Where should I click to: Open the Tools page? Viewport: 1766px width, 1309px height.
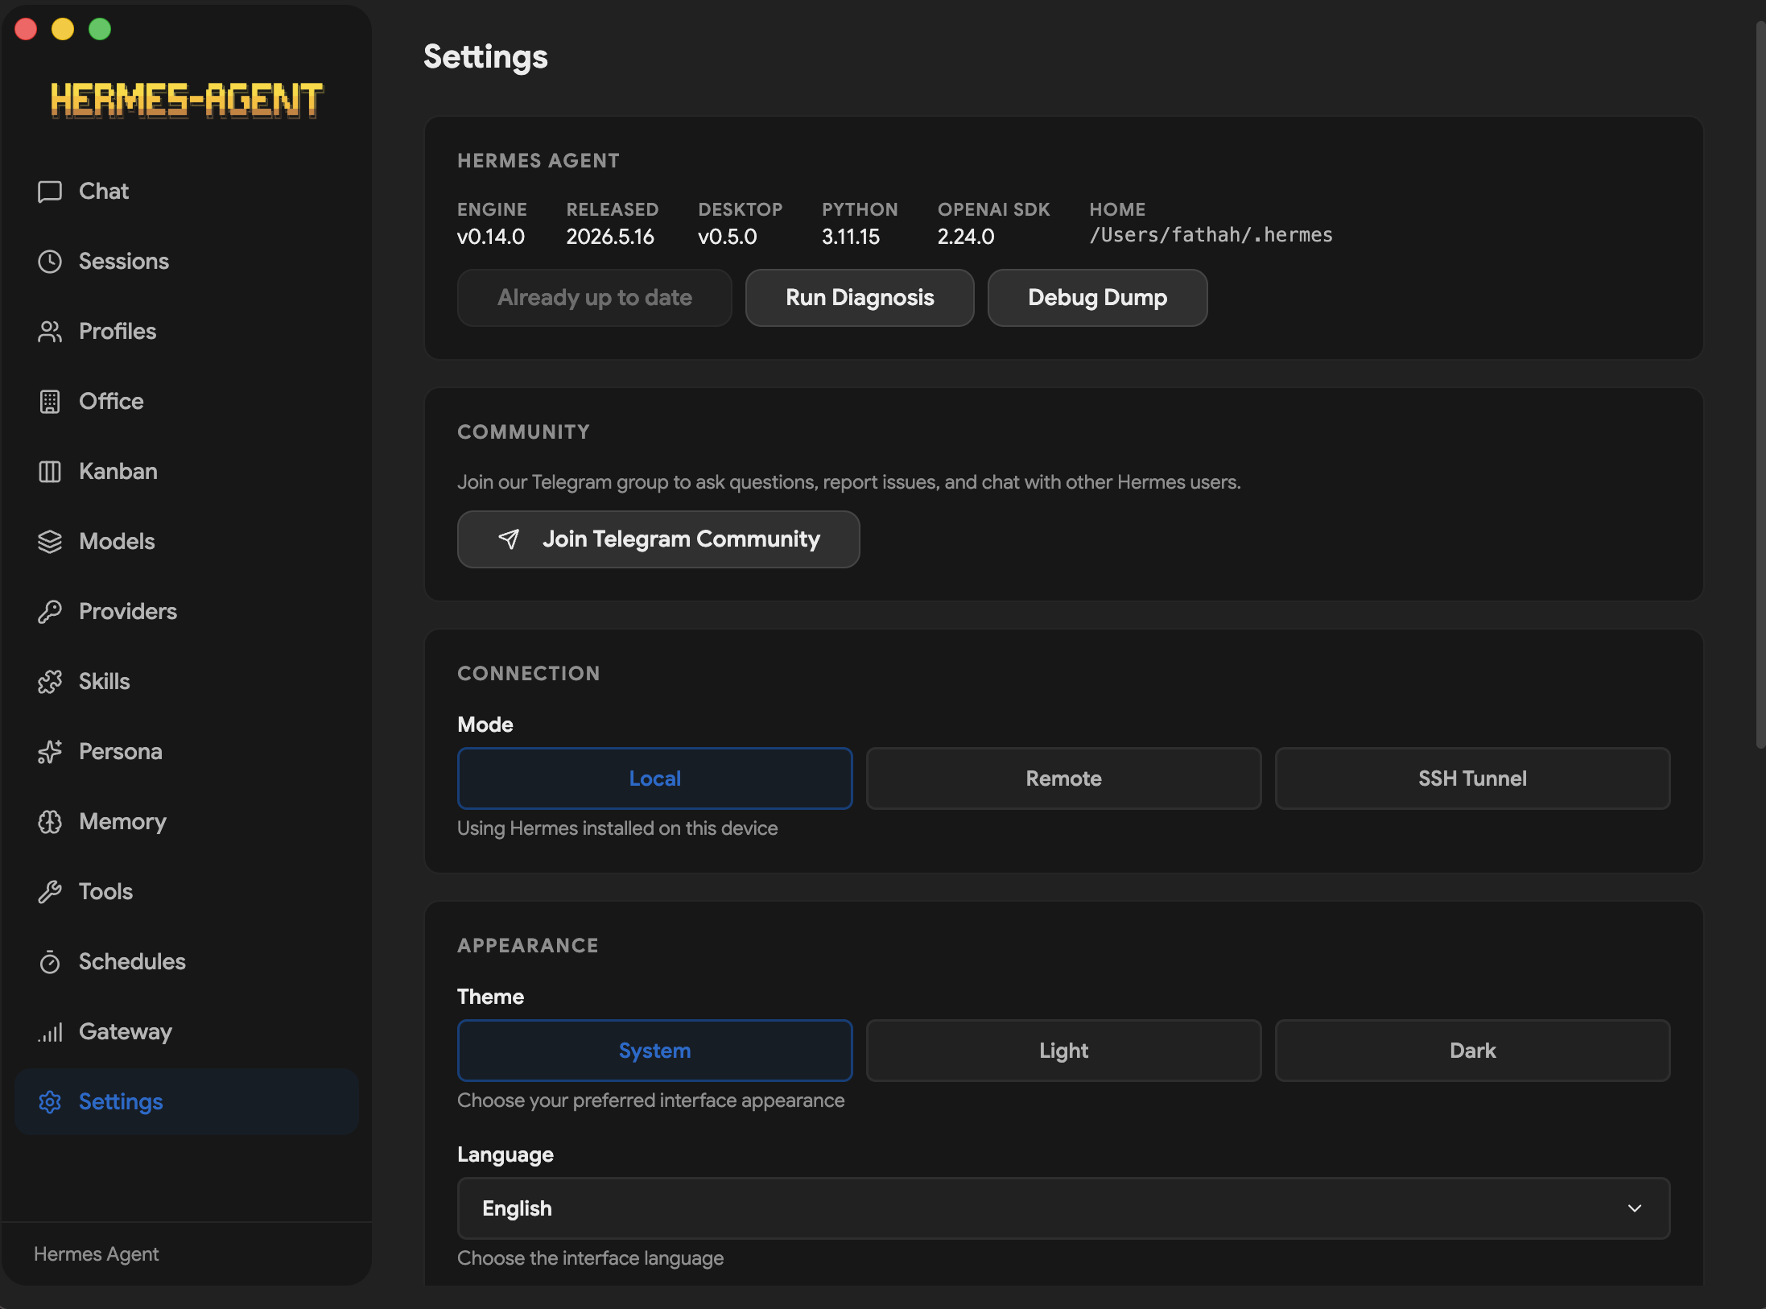click(x=187, y=892)
